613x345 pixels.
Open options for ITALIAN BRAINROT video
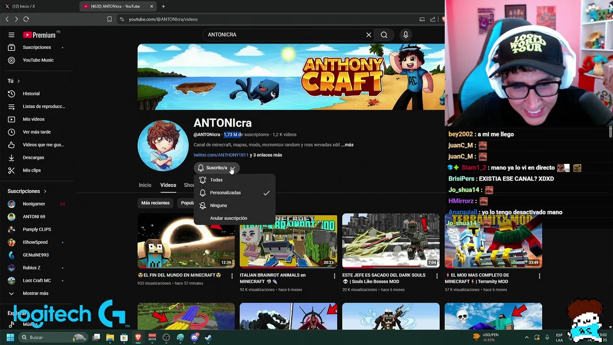click(x=334, y=276)
